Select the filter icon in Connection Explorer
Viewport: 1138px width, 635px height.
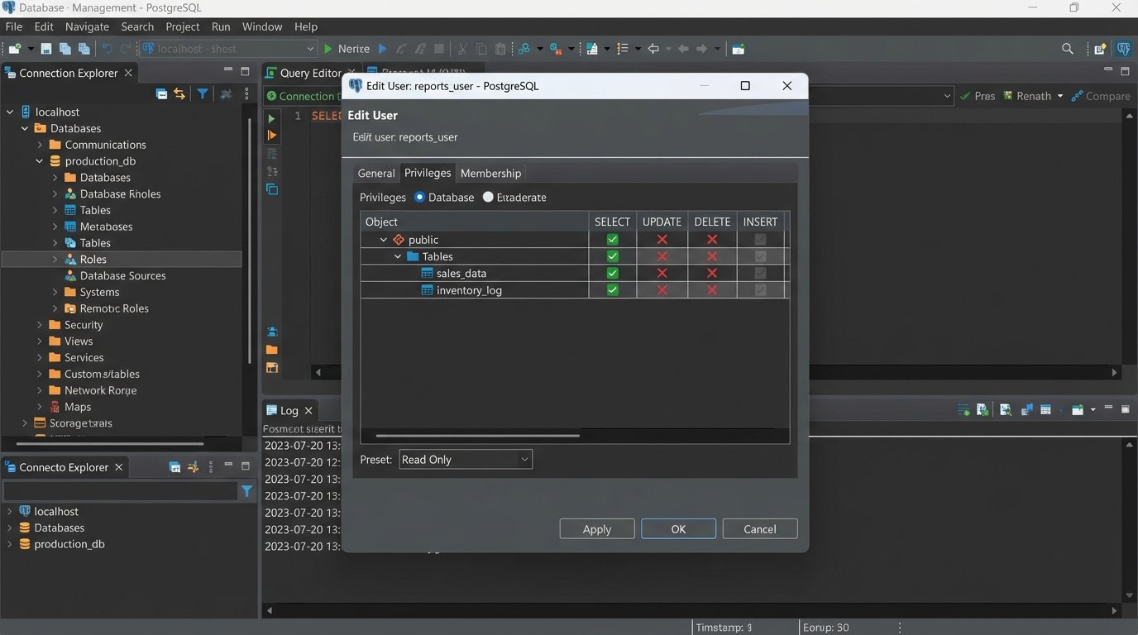click(x=203, y=93)
